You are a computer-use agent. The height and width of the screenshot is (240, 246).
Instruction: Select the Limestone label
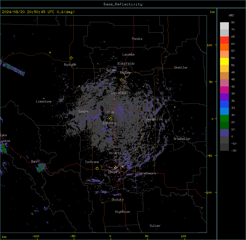(44, 101)
